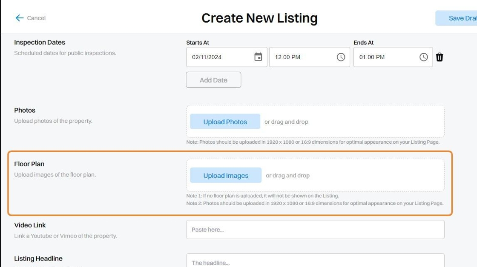This screenshot has width=477, height=267.
Task: Click the clock icon in the 12:00 PM field
Action: click(x=341, y=57)
